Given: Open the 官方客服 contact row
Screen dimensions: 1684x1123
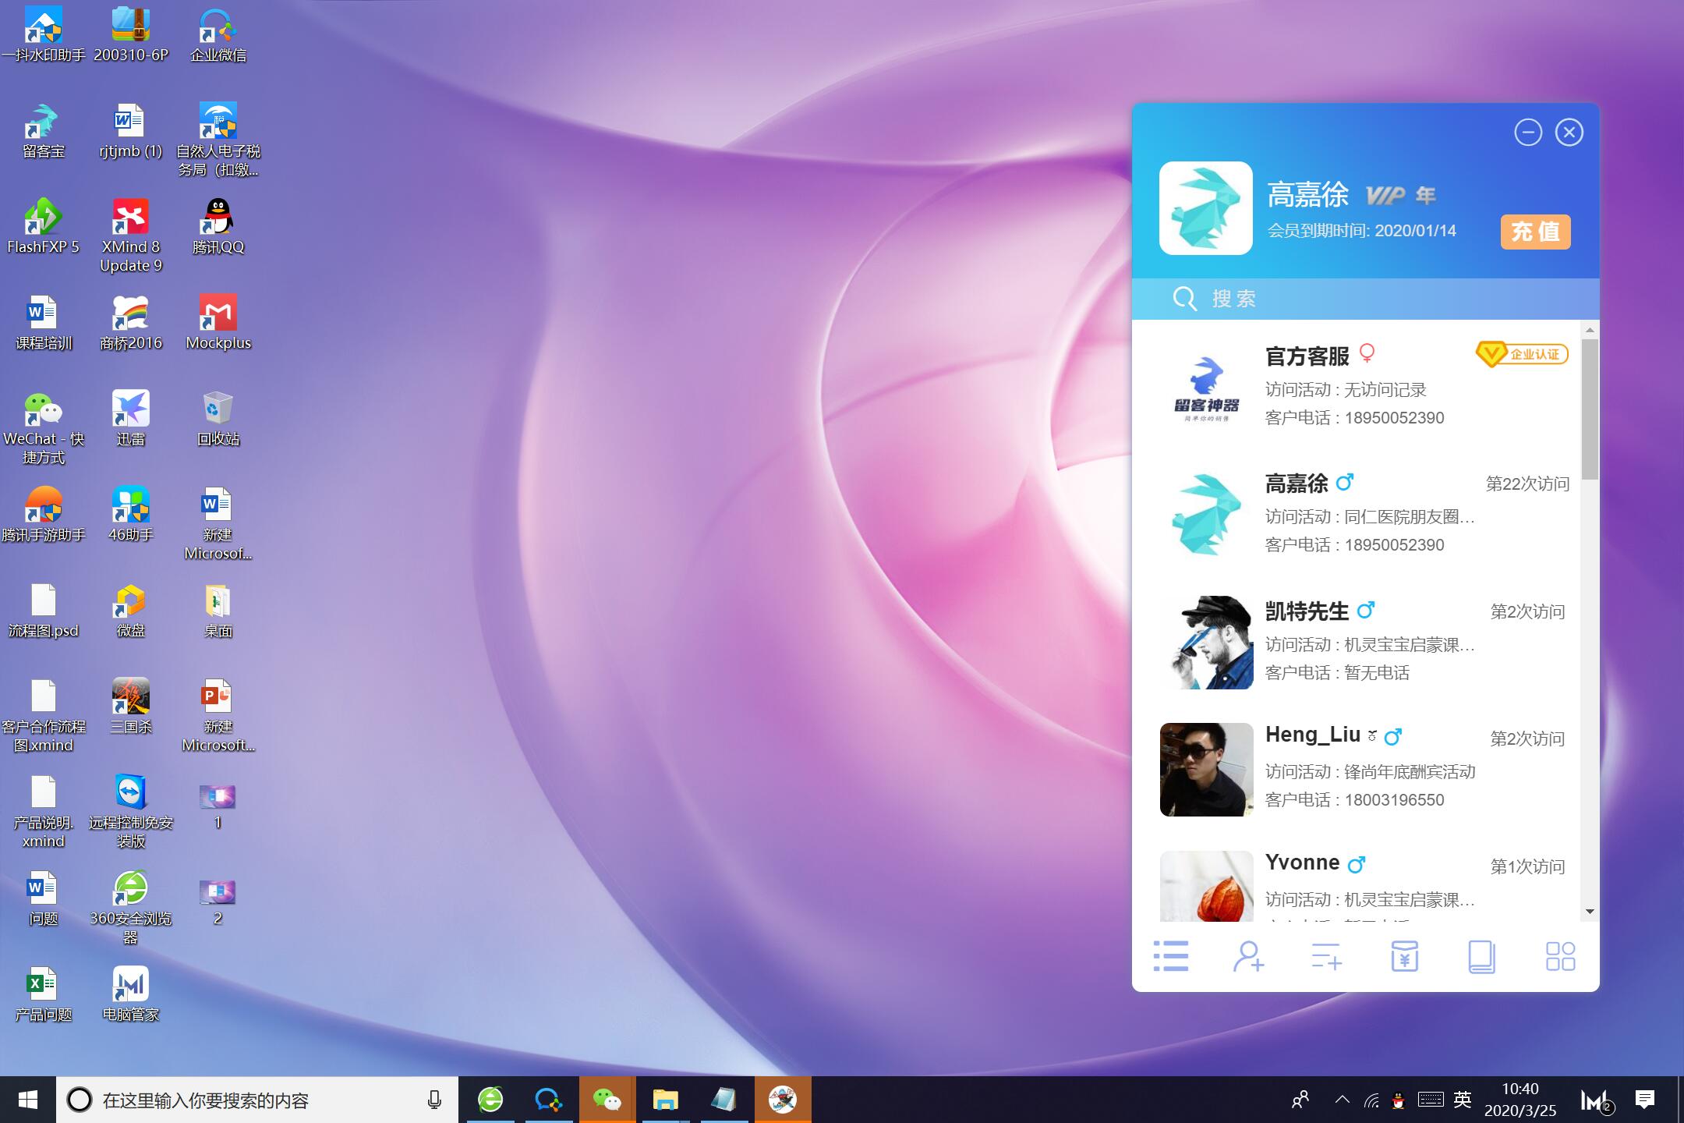Looking at the screenshot, I should pos(1356,386).
